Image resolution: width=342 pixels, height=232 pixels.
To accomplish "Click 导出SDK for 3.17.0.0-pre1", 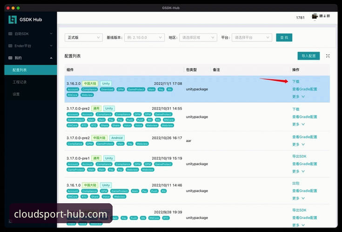I will click(299, 156).
